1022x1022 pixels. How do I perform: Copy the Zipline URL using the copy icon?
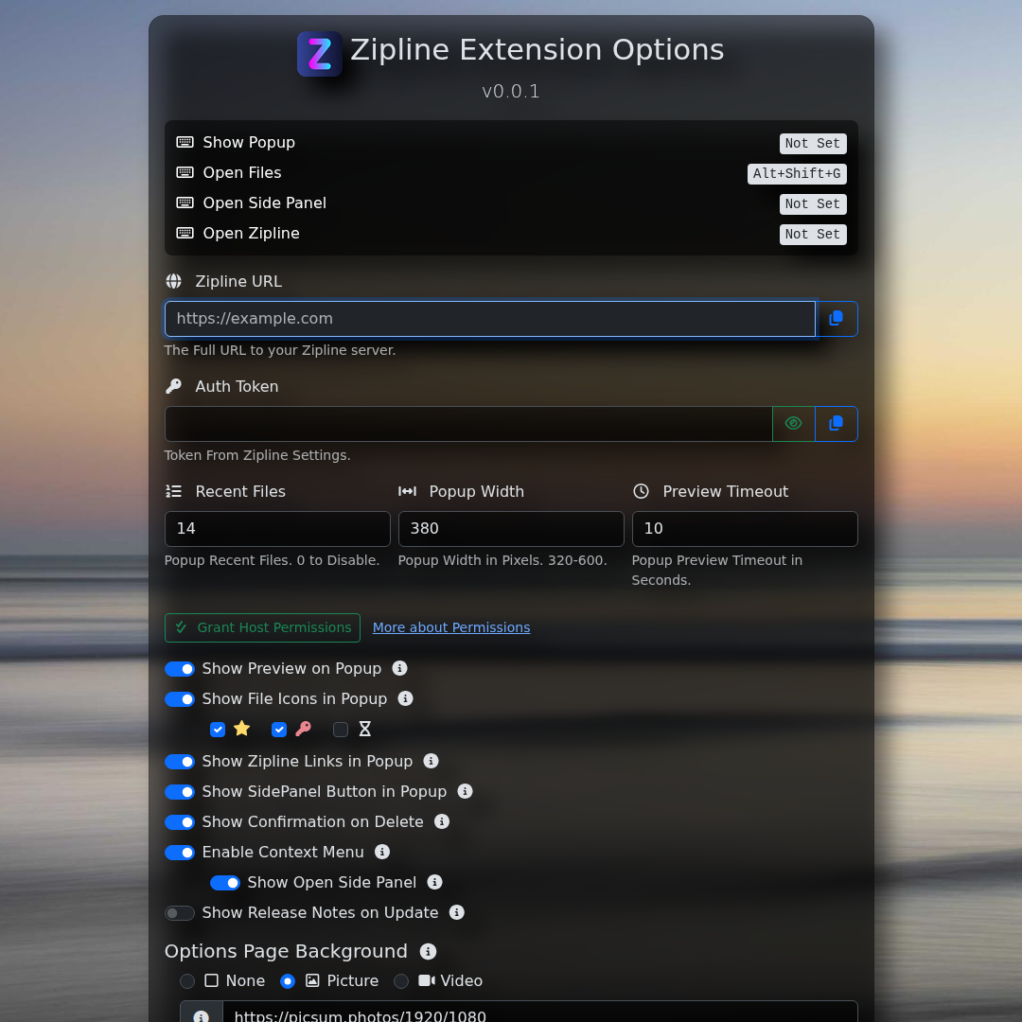click(x=837, y=318)
